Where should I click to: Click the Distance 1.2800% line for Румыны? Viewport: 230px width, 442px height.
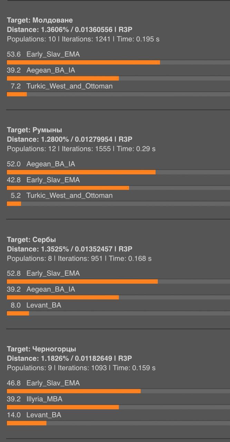pos(69,139)
